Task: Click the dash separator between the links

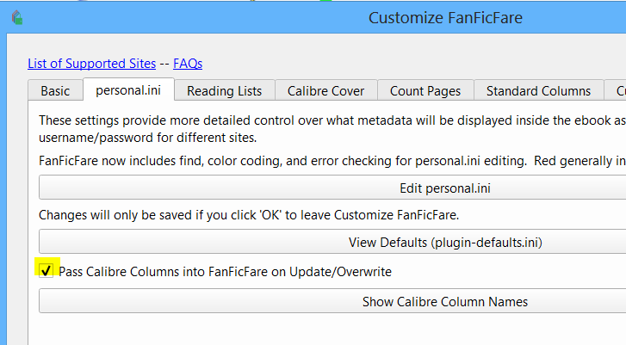Action: (x=164, y=63)
